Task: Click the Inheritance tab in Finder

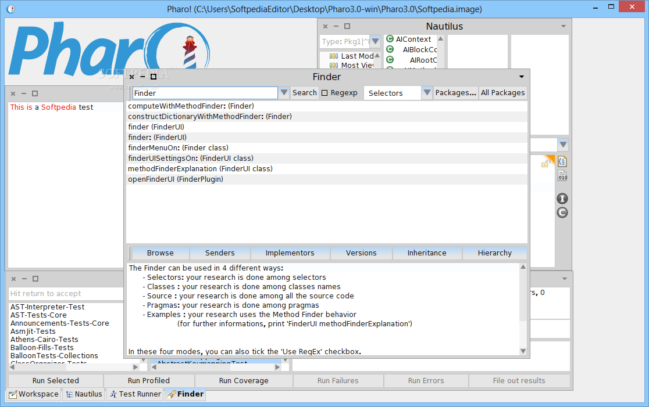Action: [427, 253]
